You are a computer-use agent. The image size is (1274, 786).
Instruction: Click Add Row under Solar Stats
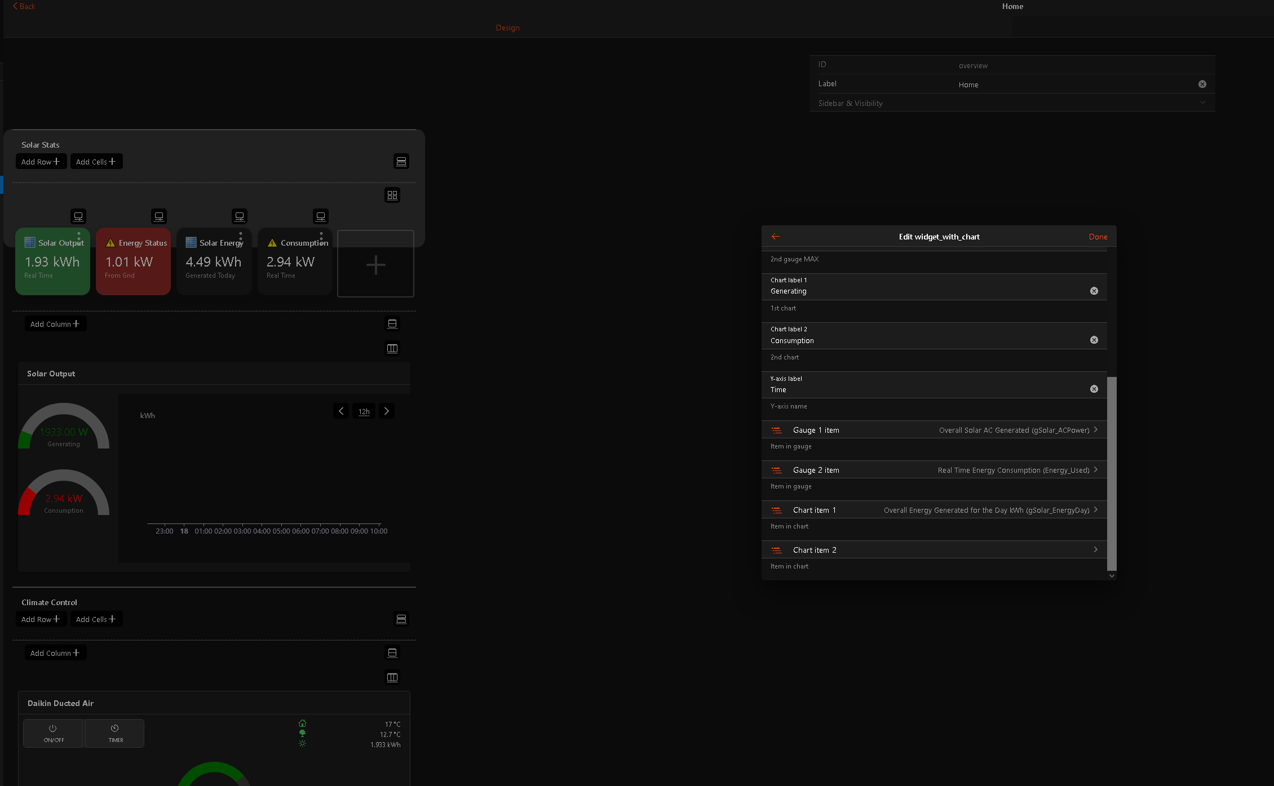click(41, 162)
